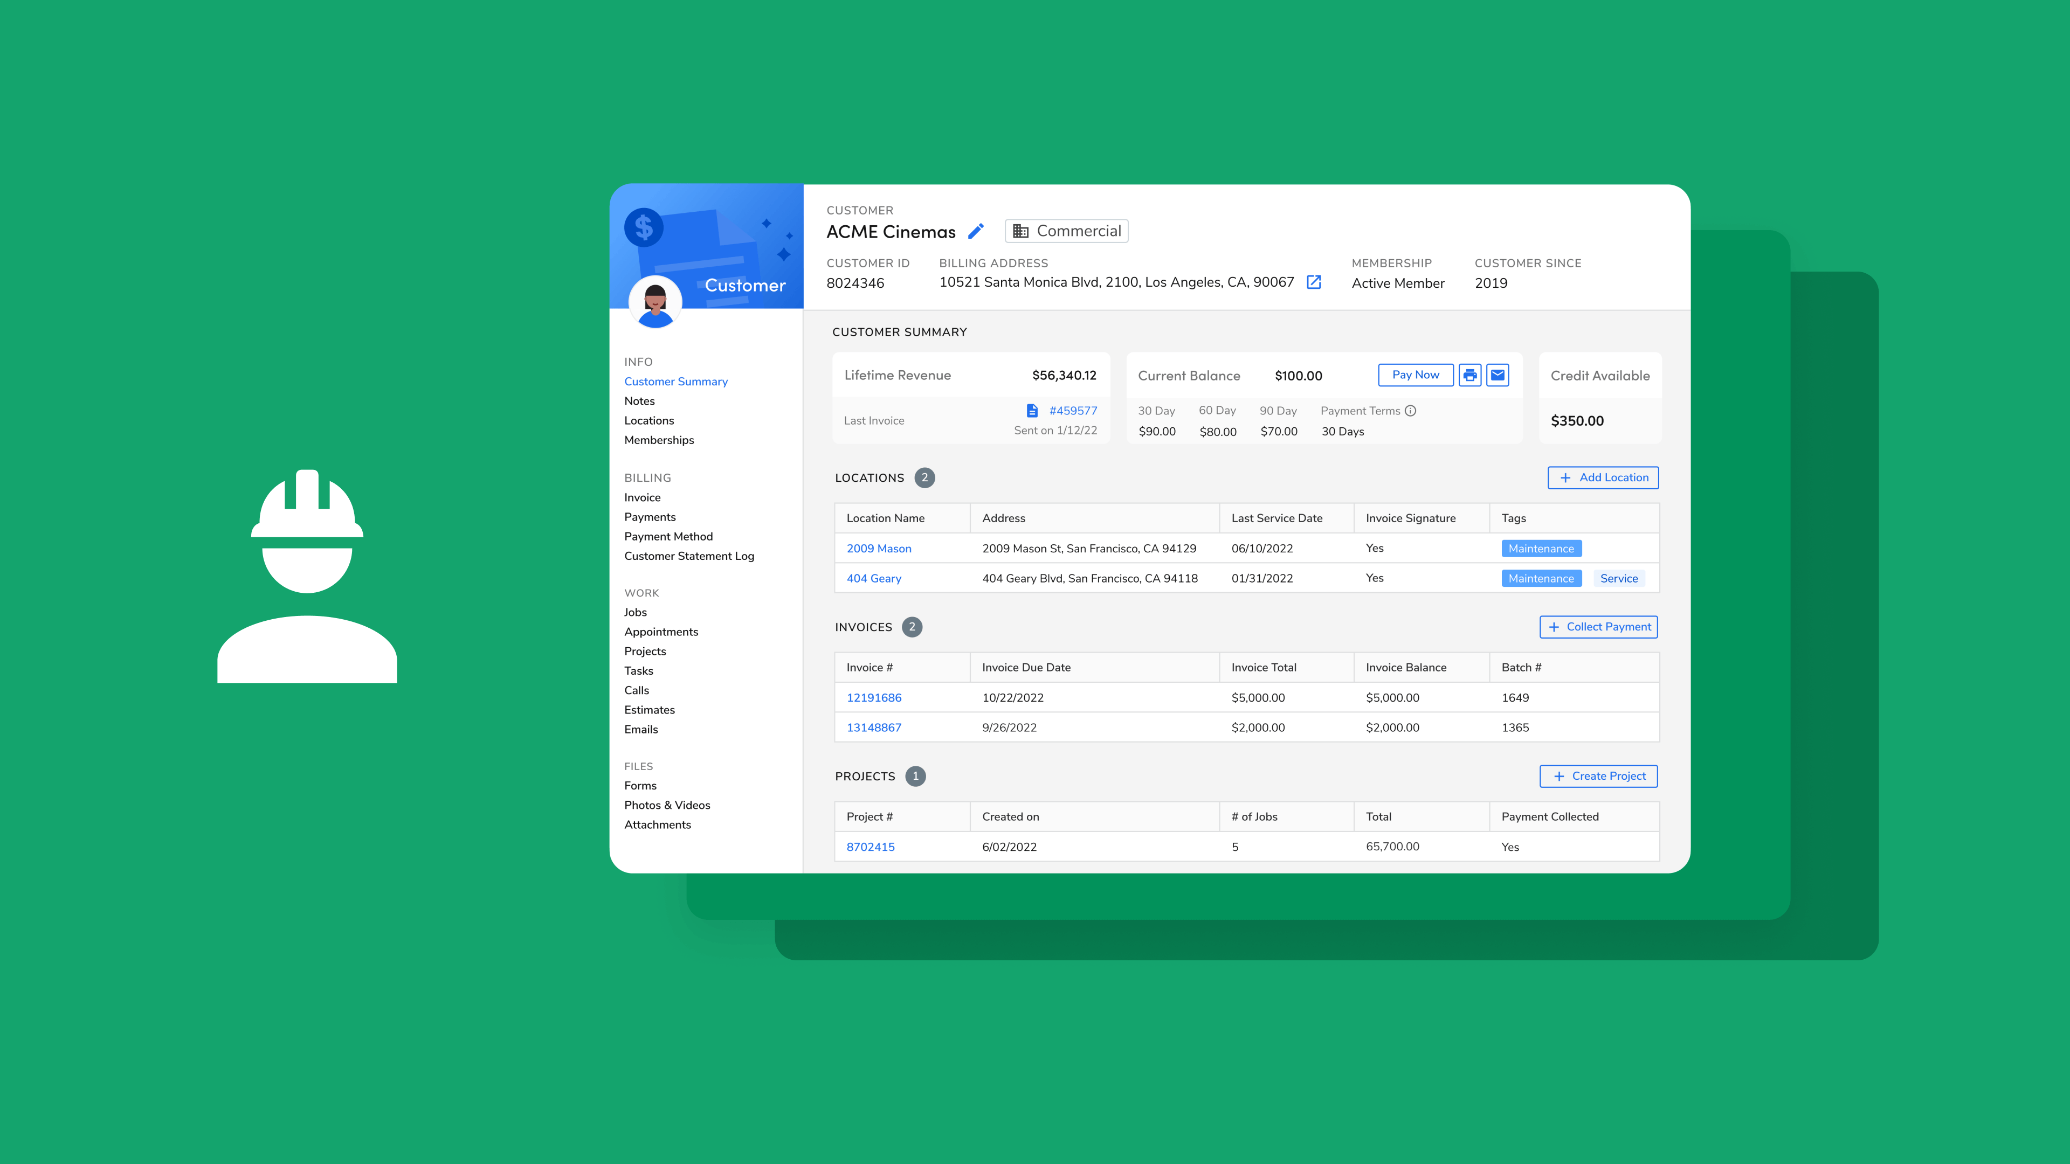
Task: Open invoice 12191686
Action: point(873,697)
